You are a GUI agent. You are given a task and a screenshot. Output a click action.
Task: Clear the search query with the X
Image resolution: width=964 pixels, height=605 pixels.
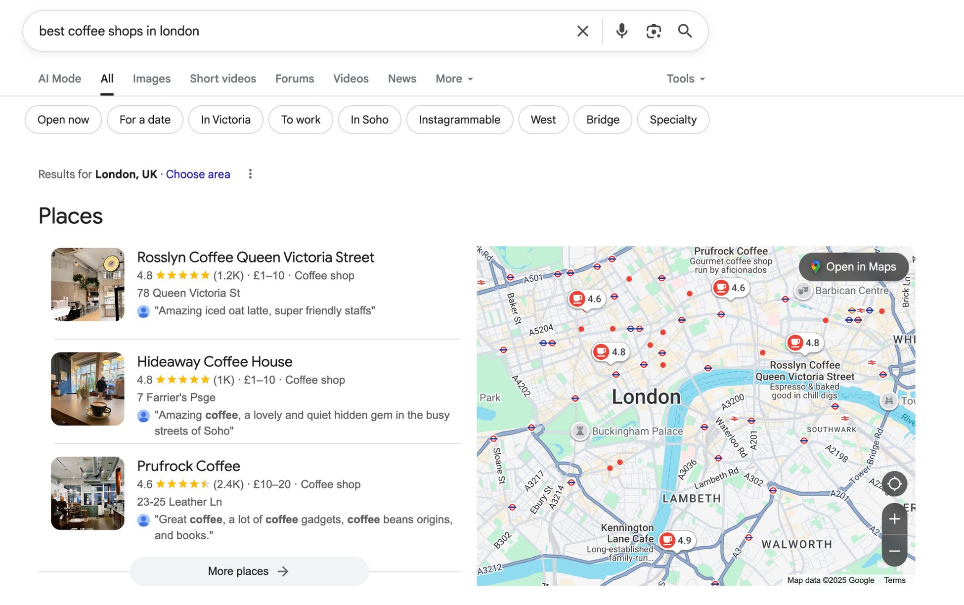pyautogui.click(x=582, y=31)
